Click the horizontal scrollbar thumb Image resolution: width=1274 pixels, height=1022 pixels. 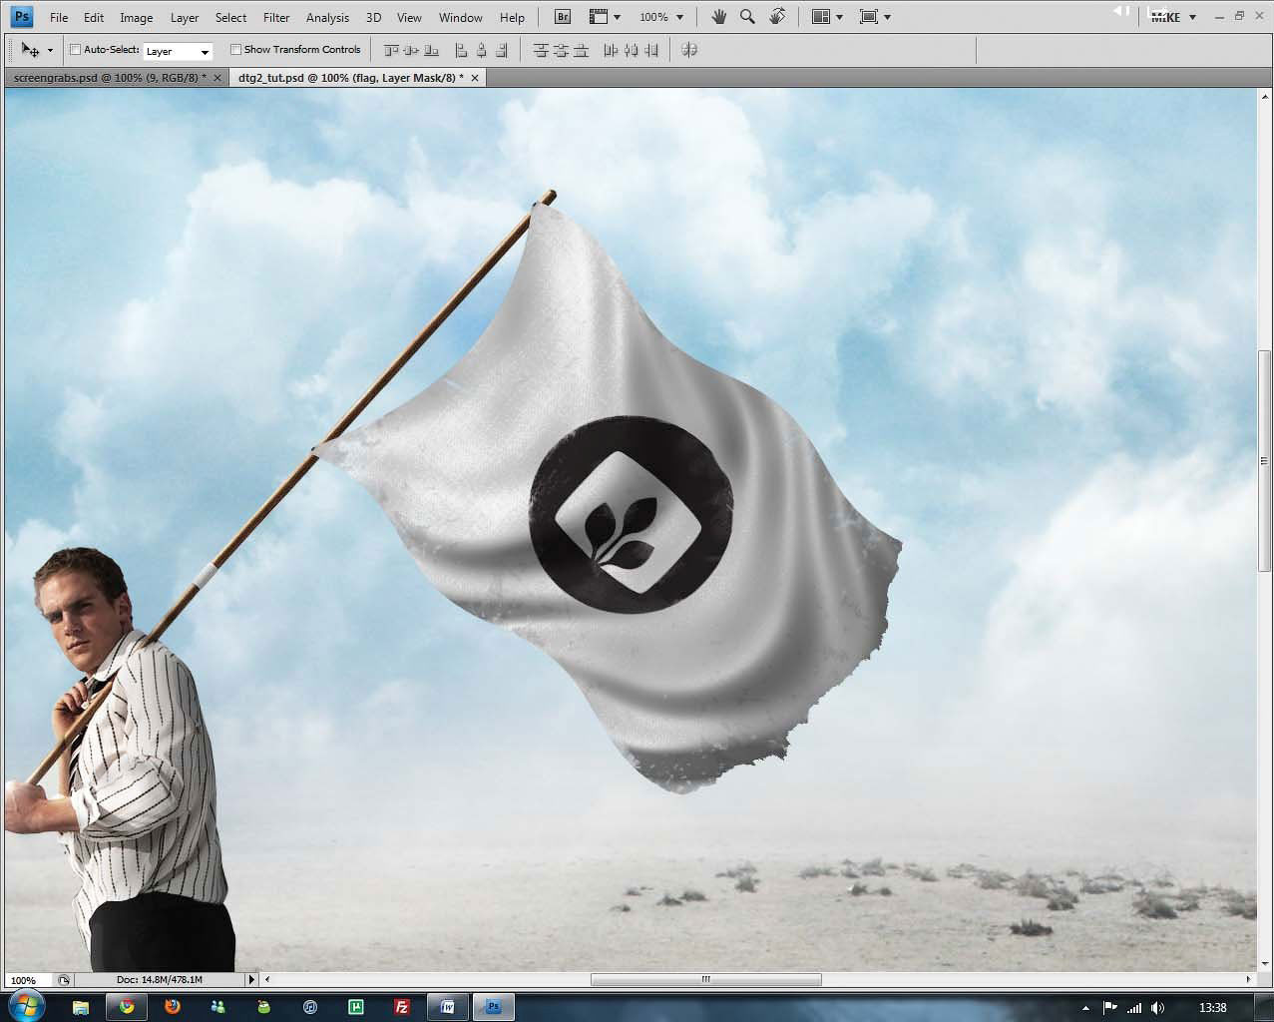click(x=705, y=980)
